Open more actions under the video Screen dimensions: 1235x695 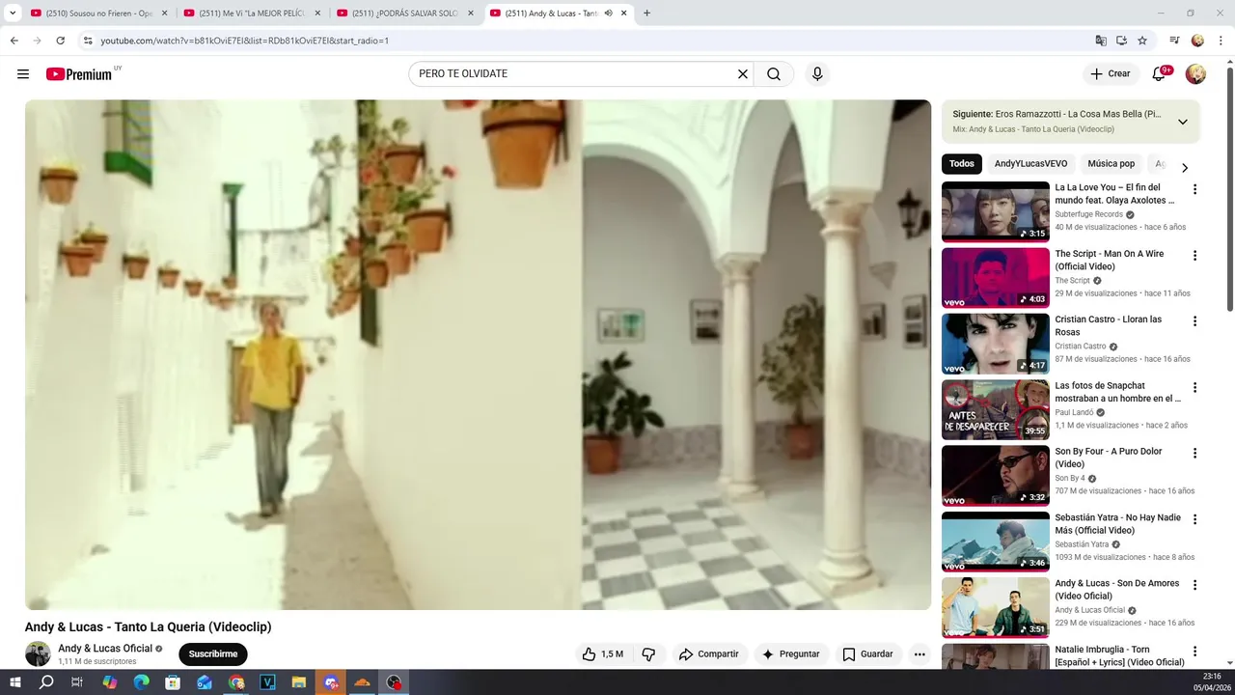[x=919, y=654]
